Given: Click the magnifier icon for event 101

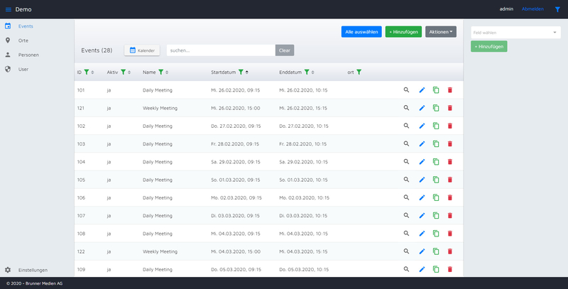Looking at the screenshot, I should (x=407, y=90).
